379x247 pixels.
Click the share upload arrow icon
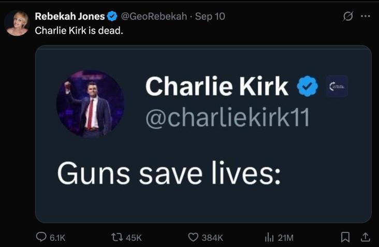tap(365, 237)
